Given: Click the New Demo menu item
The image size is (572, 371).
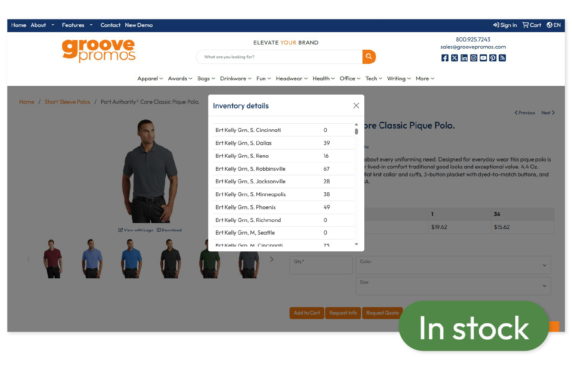Looking at the screenshot, I should coord(139,25).
